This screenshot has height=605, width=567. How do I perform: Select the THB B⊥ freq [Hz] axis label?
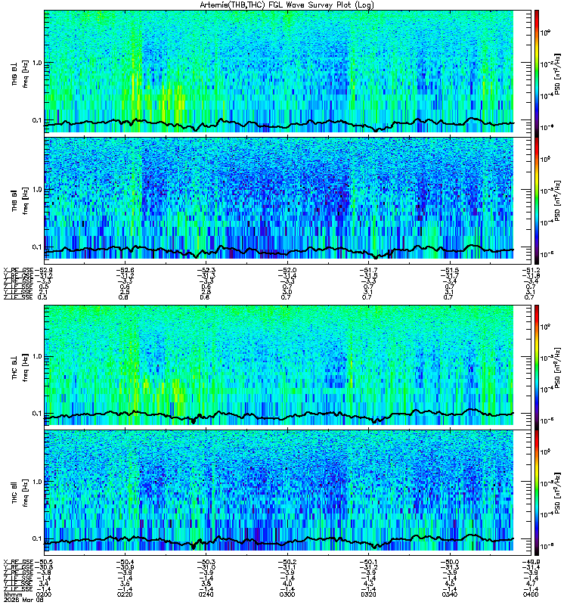point(20,73)
